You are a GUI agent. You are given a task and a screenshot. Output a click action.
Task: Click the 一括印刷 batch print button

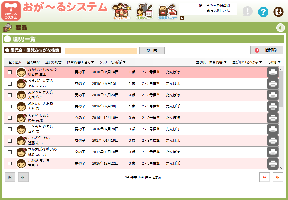267,50
